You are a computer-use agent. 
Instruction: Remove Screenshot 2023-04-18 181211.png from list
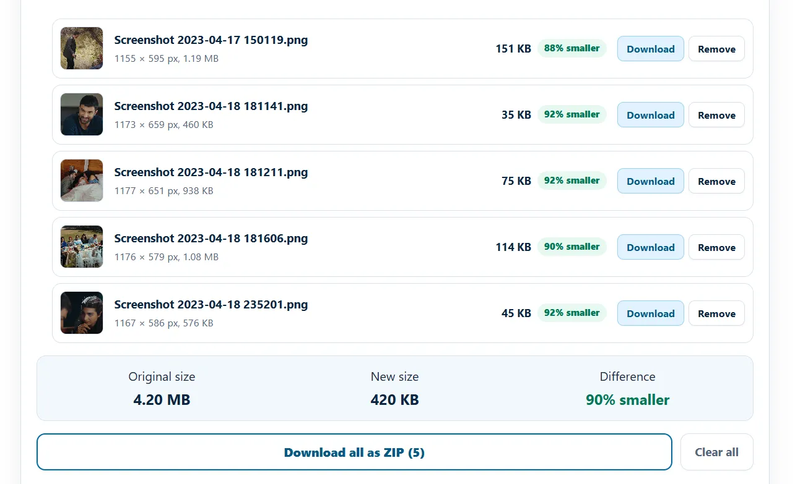tap(716, 181)
